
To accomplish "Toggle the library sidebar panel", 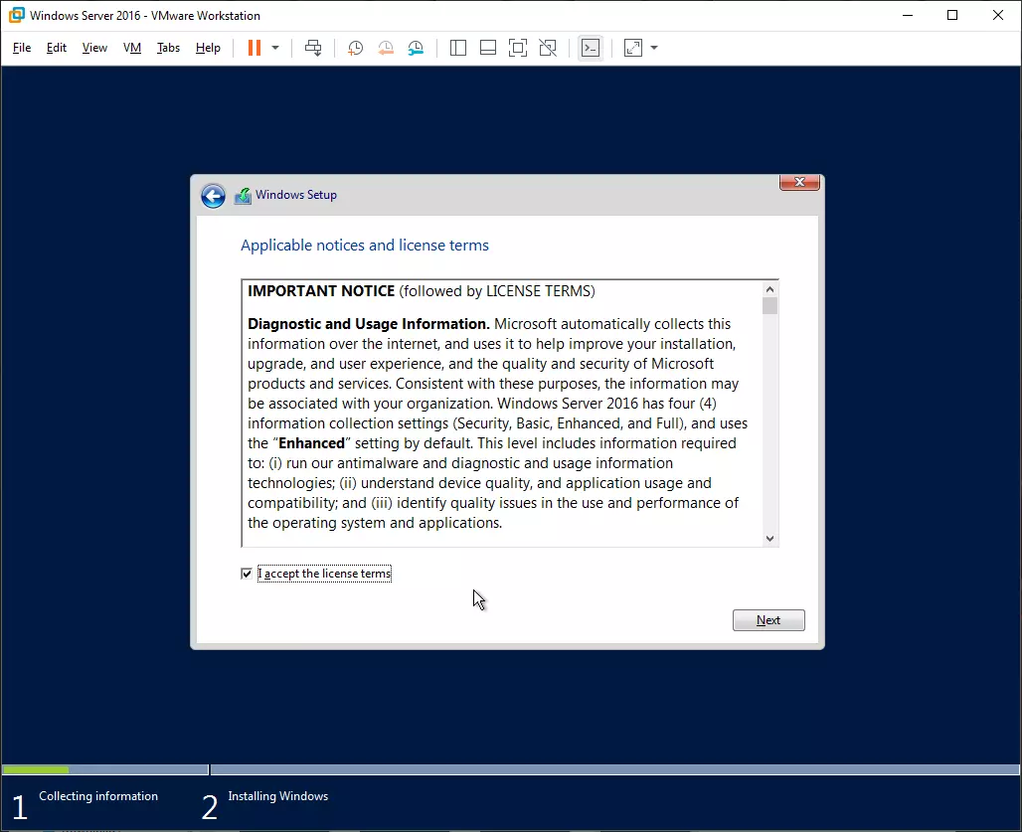I will [458, 48].
